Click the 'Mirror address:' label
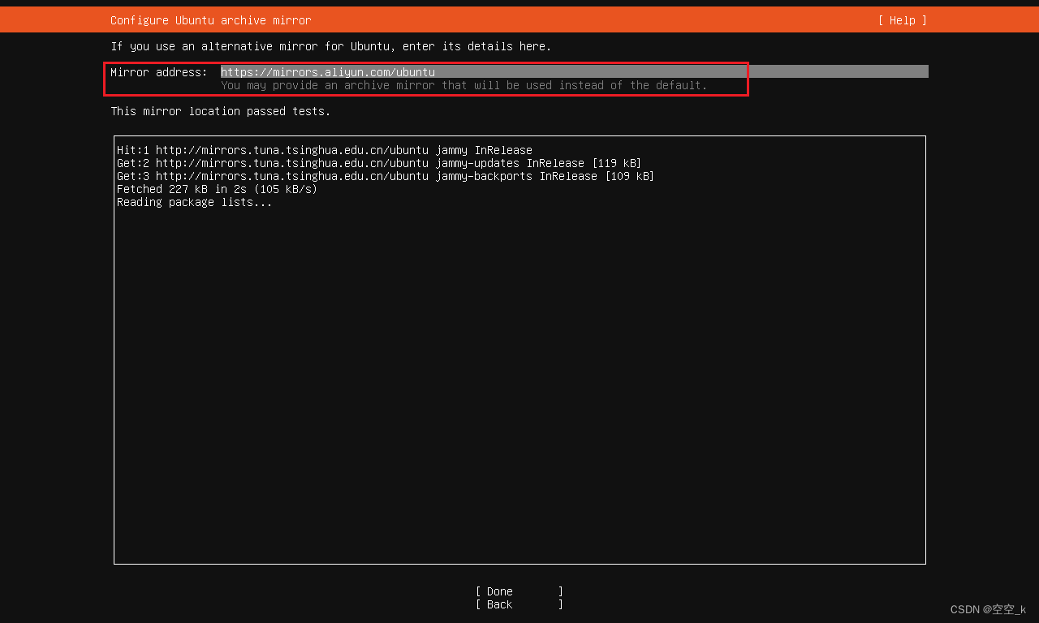The image size is (1039, 623). tap(159, 72)
